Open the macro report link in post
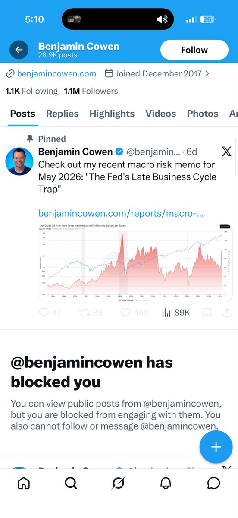This screenshot has width=238, height=518. [121, 213]
